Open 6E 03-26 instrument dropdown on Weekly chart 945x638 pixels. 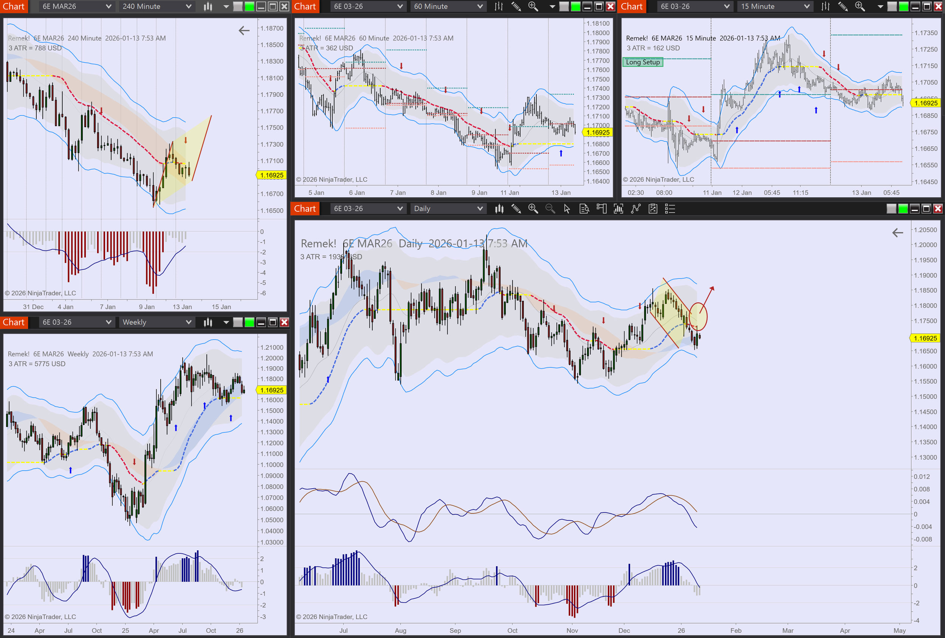108,322
